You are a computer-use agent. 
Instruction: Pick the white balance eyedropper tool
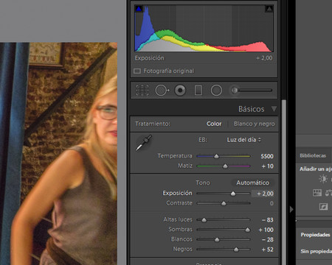point(144,143)
